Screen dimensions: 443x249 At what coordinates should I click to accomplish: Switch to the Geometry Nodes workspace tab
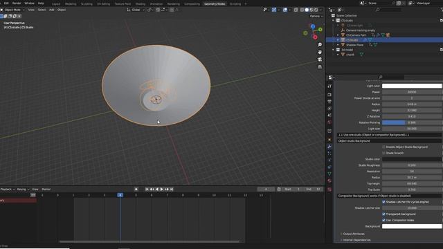pos(215,4)
